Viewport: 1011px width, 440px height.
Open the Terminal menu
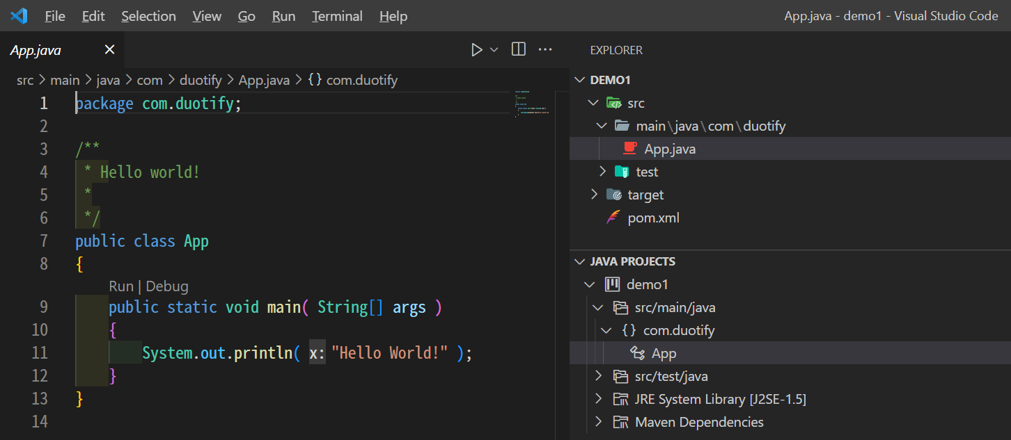[x=337, y=16]
